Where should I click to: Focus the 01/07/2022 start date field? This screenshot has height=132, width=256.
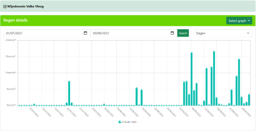coord(47,33)
